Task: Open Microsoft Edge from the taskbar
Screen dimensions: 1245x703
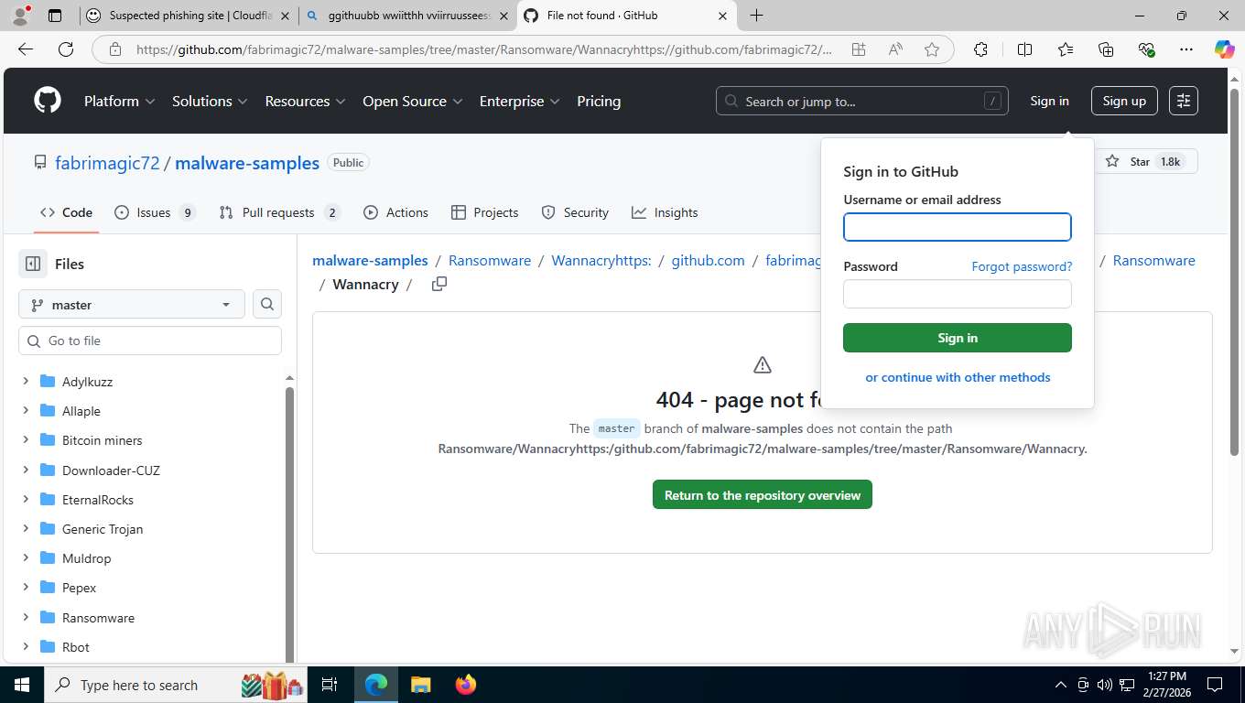Action: click(376, 685)
